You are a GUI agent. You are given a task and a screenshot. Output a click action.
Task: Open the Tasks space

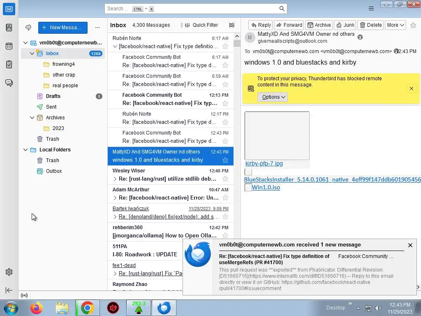pyautogui.click(x=9, y=65)
